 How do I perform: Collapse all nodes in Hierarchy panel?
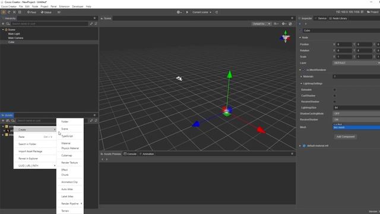[x=91, y=24]
